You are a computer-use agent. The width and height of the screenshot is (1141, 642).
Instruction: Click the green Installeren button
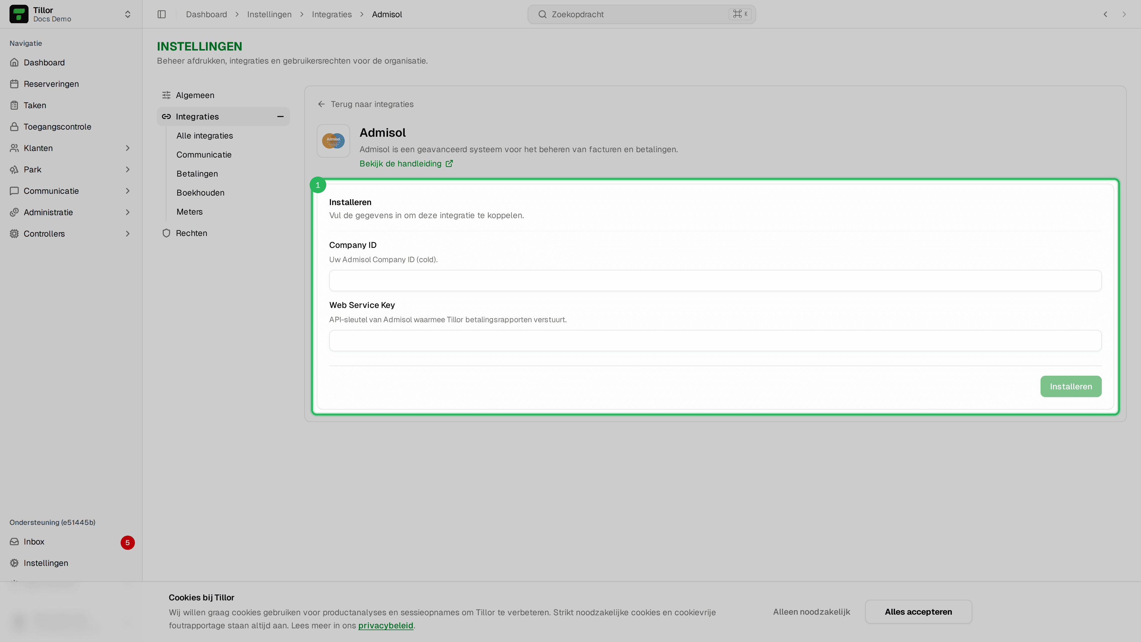click(x=1071, y=386)
